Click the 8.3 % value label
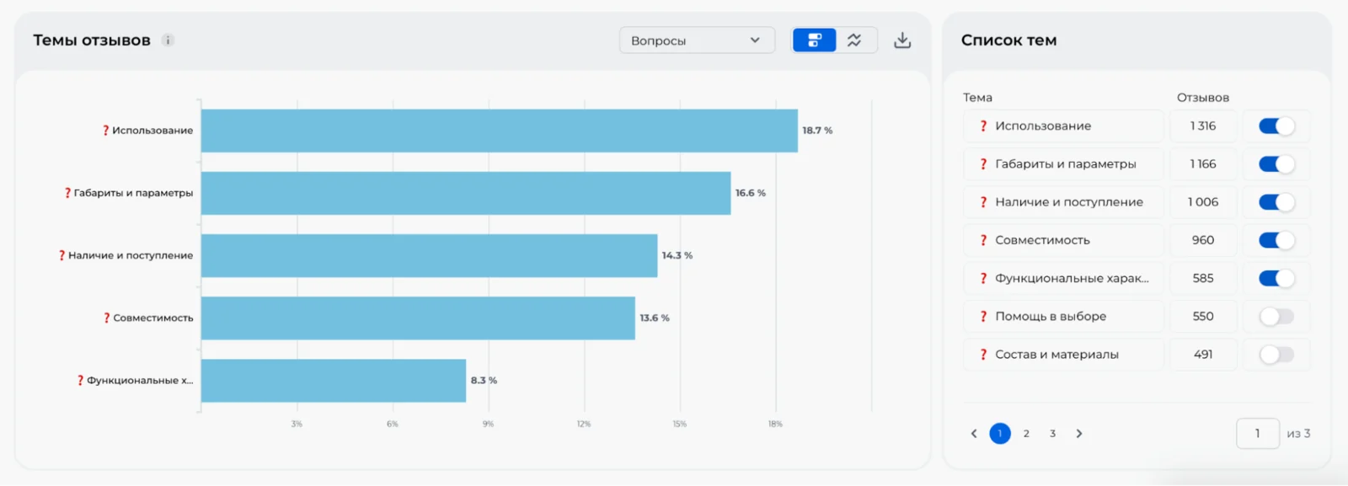 (x=484, y=381)
